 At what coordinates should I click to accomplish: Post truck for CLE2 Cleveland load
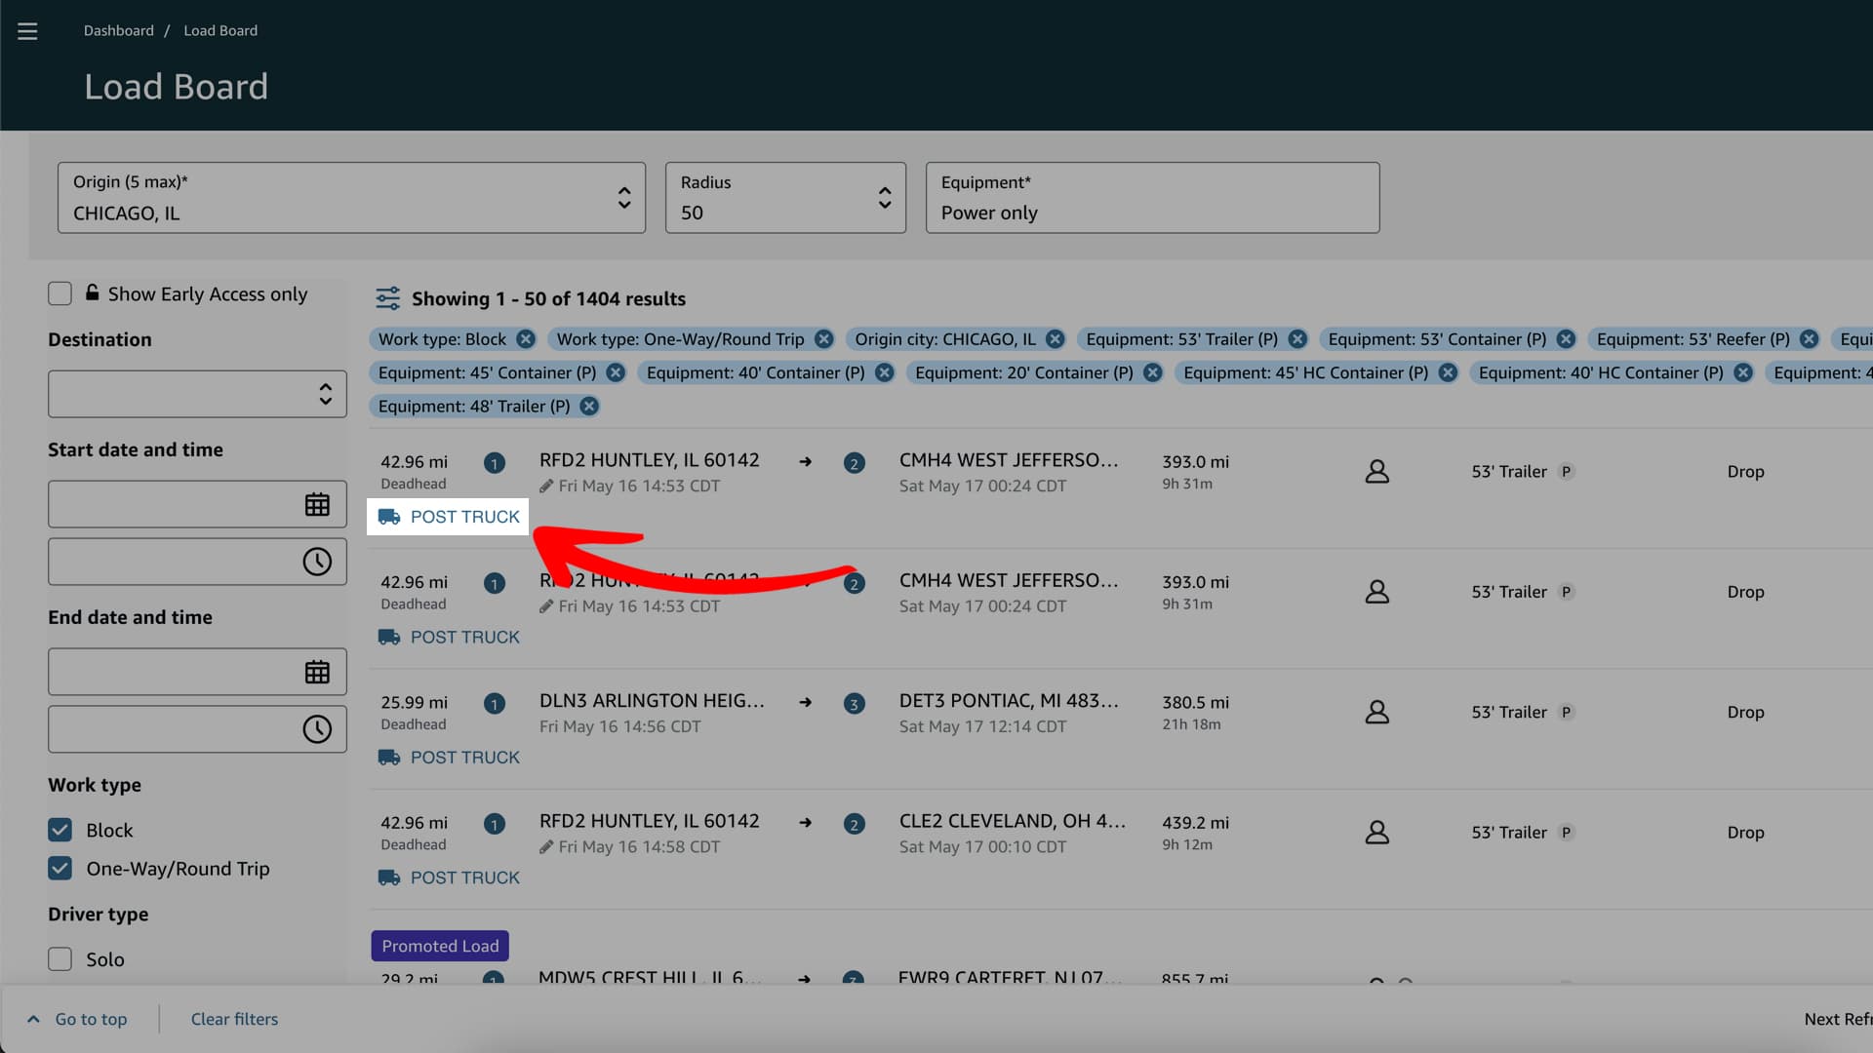coord(450,877)
